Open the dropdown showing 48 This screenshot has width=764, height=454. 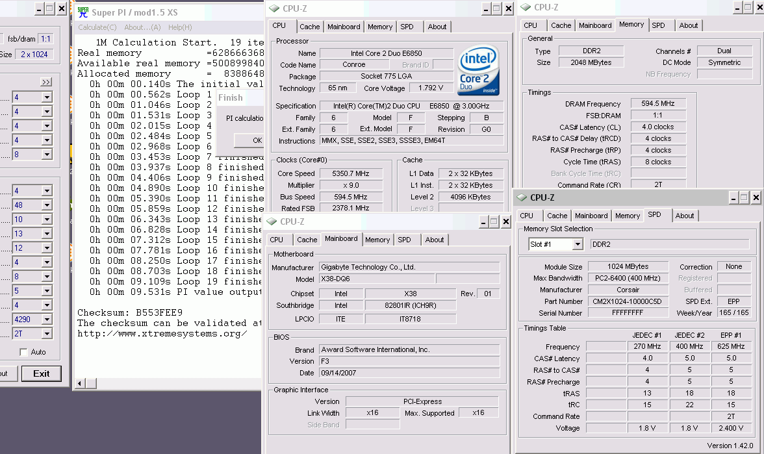[47, 205]
